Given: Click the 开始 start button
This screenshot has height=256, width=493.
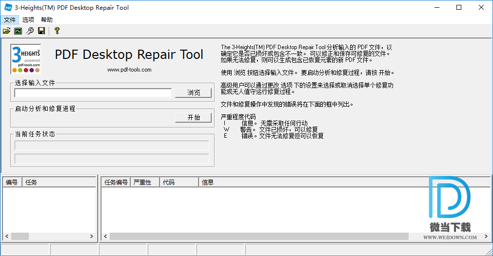Looking at the screenshot, I should 194,117.
